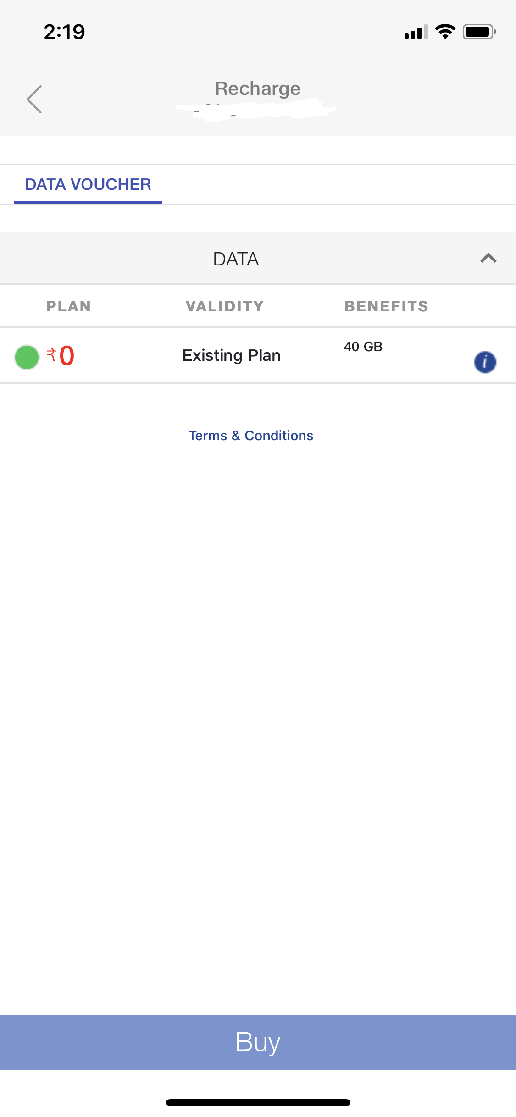Tap the home indicator bar
Screen dimensions: 516x1117
pos(258,1102)
